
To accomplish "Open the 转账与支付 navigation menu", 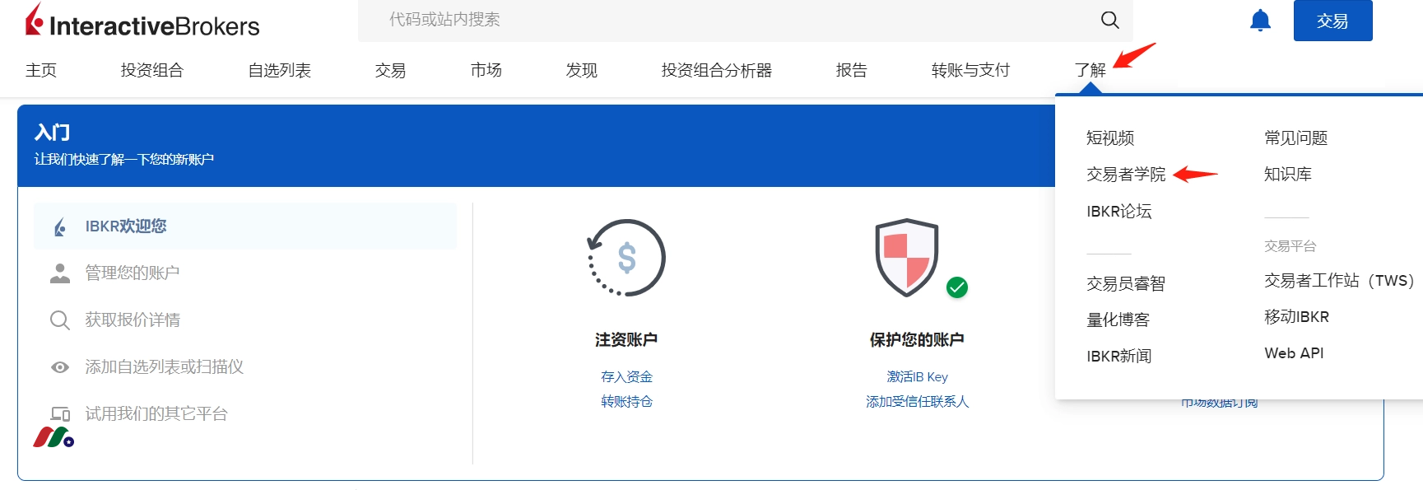I will (x=971, y=71).
